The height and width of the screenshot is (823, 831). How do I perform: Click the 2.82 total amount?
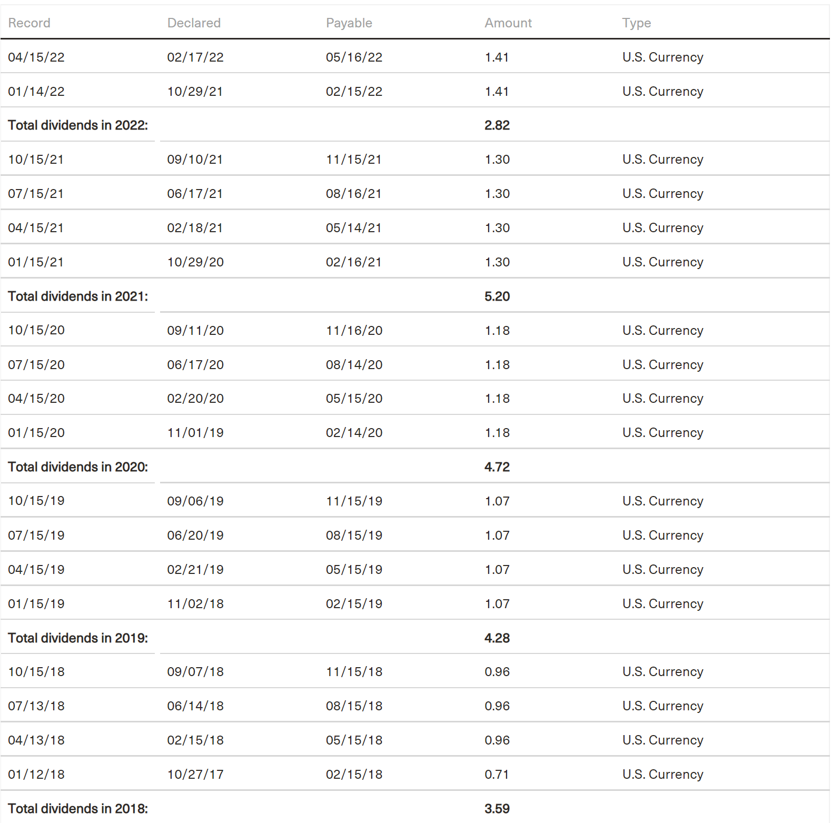pyautogui.click(x=497, y=125)
